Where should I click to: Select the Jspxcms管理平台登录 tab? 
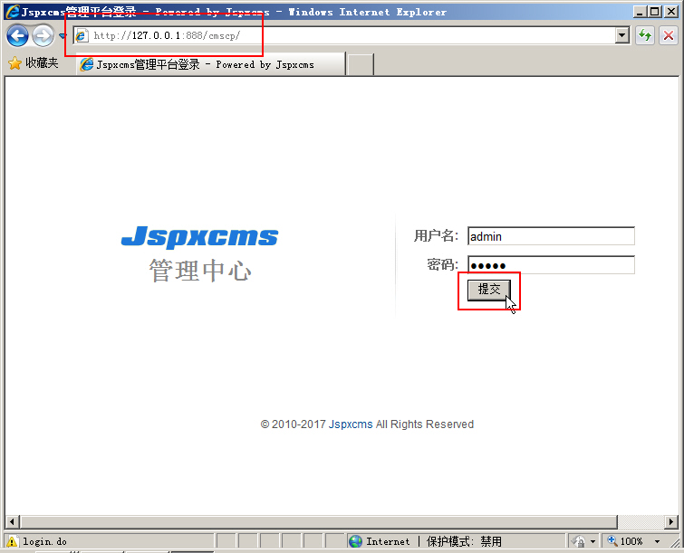[x=211, y=64]
